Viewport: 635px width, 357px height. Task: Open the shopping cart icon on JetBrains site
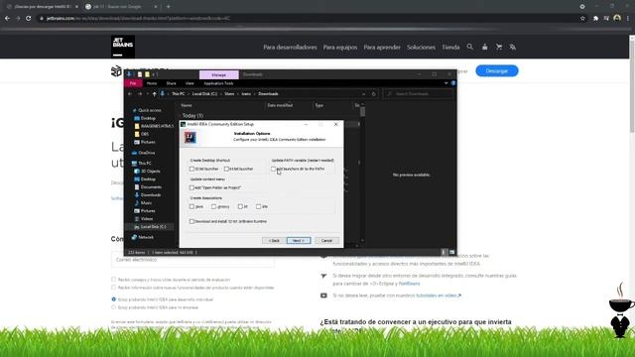[499, 47]
